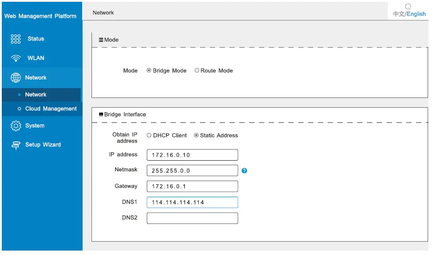Click the System gear icon
The image size is (437, 255).
coord(16,126)
